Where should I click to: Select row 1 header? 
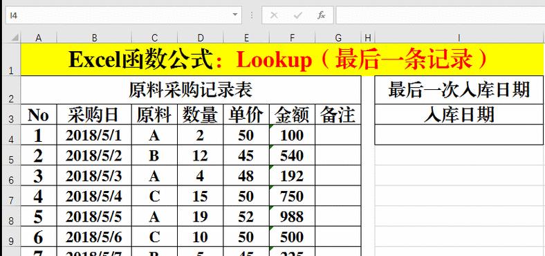click(x=11, y=60)
